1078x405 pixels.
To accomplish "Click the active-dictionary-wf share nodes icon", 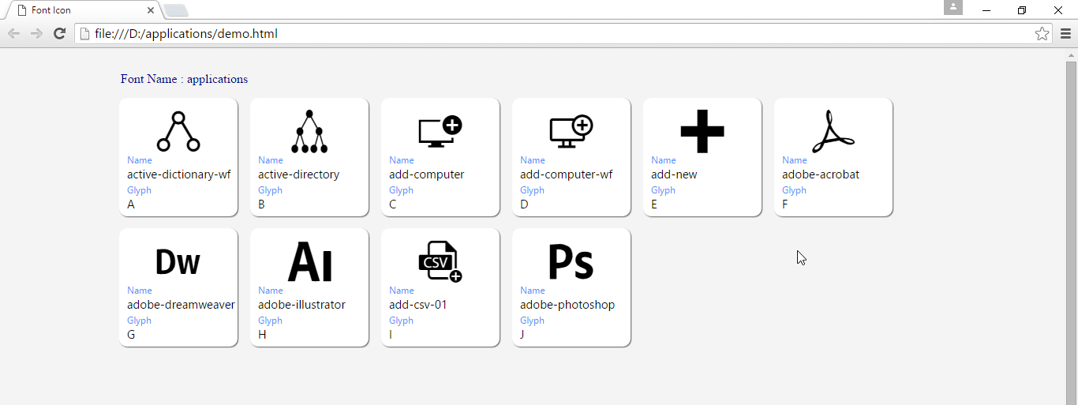I will [178, 131].
